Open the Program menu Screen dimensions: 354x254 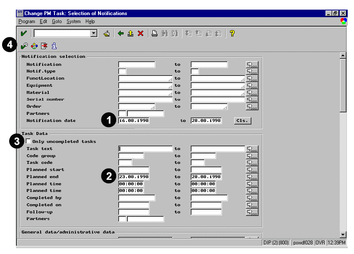click(x=27, y=21)
